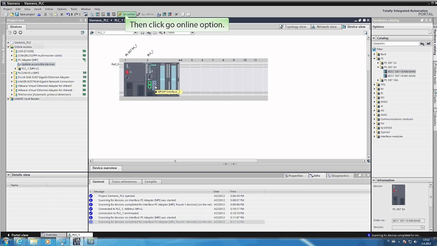
Task: Switch to Portal view
Action: (17, 235)
